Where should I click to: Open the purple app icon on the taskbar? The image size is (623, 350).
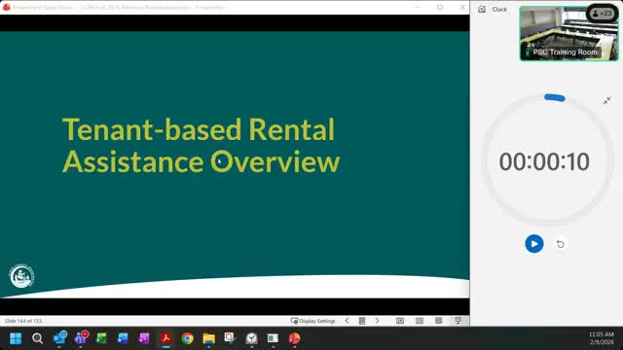click(144, 338)
